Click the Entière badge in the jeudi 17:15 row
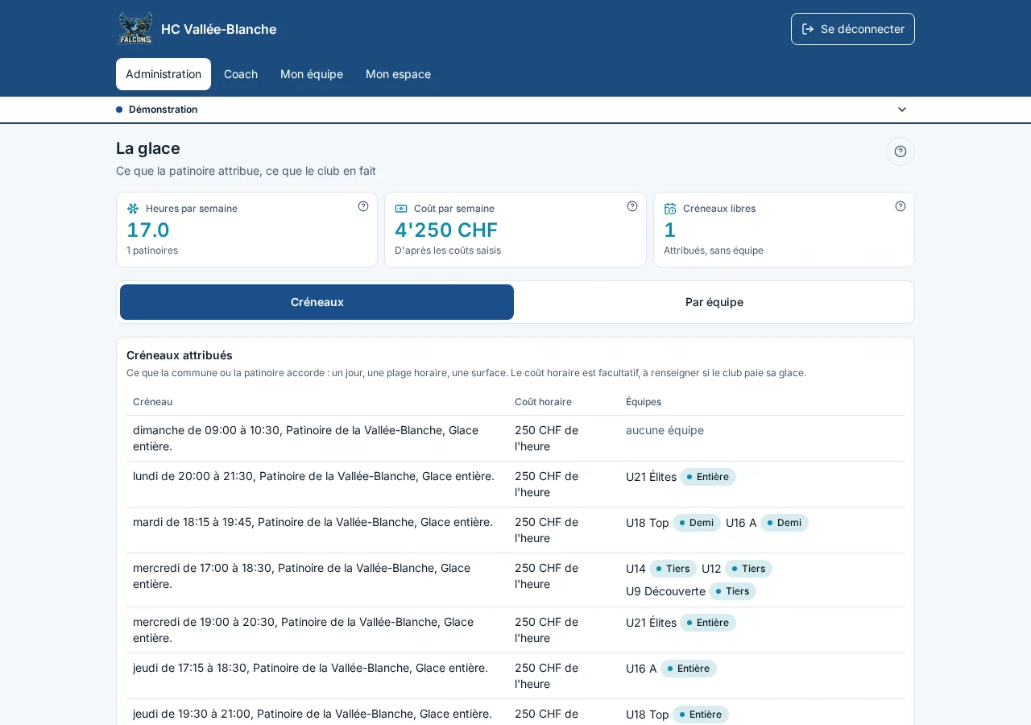Image resolution: width=1031 pixels, height=725 pixels. [689, 669]
